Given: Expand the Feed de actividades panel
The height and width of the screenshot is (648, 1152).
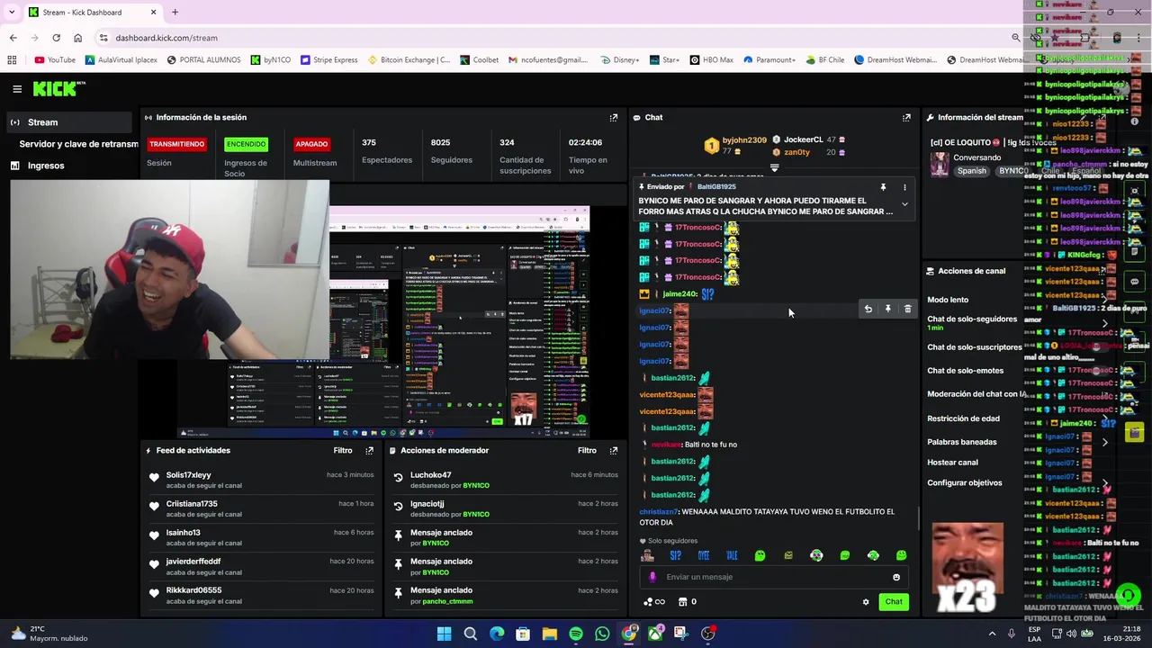Looking at the screenshot, I should tap(369, 450).
